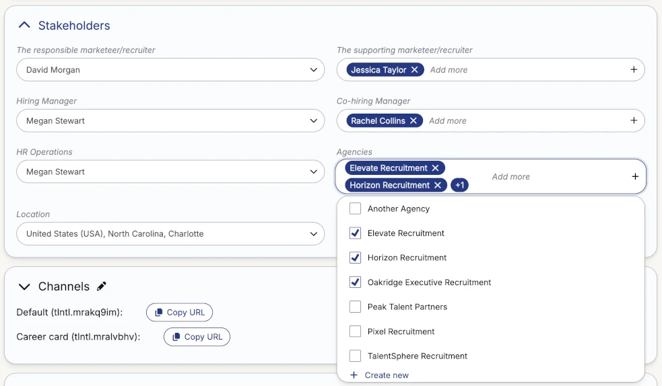Edit Channels with the pencil icon
The image size is (662, 386).
[101, 286]
